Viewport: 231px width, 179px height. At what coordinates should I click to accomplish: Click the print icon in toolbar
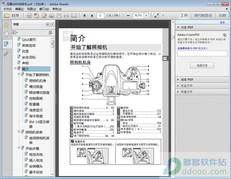coord(67,15)
